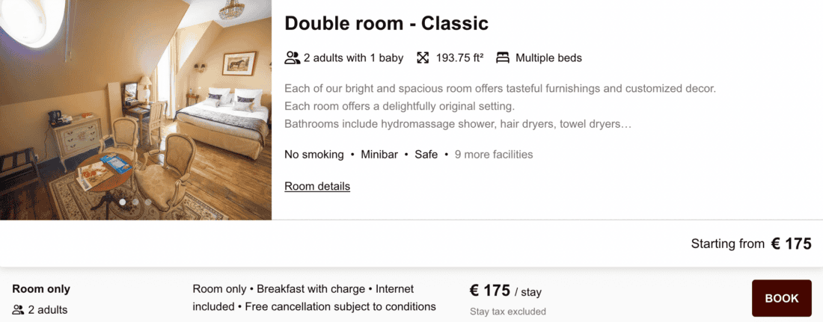
Task: Open the 'Room details' link
Action: coord(317,186)
